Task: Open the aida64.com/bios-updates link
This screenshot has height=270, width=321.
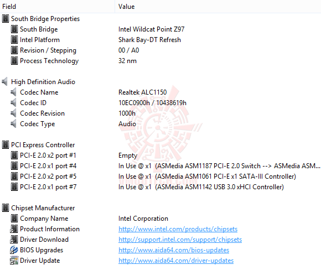Action: (x=174, y=250)
